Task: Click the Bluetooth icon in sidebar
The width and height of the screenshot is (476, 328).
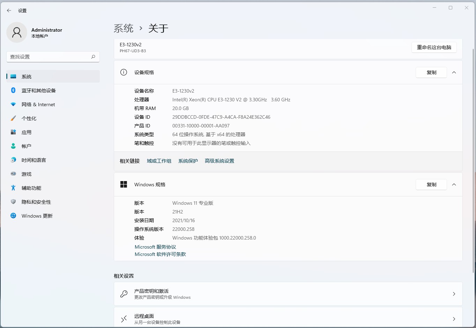Action: pos(13,90)
